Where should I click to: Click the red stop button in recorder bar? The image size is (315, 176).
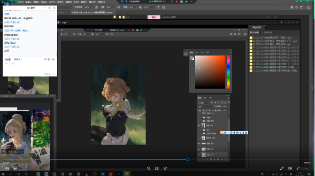177,1
